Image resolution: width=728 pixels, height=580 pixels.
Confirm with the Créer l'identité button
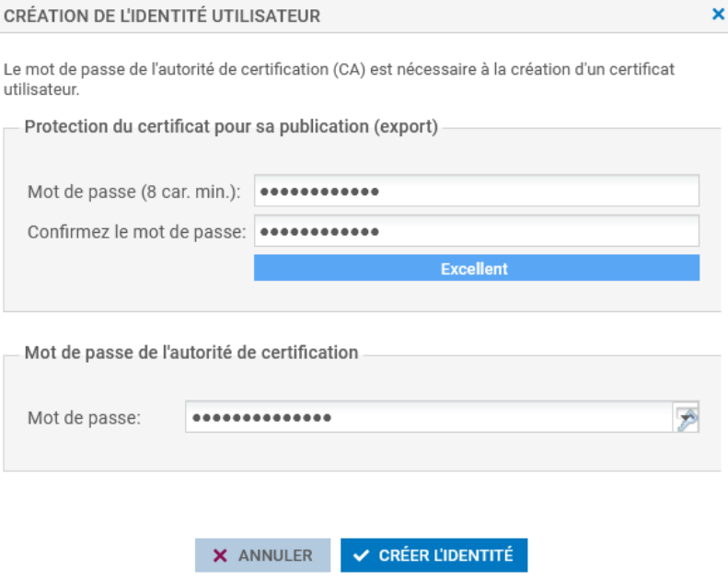(x=433, y=555)
